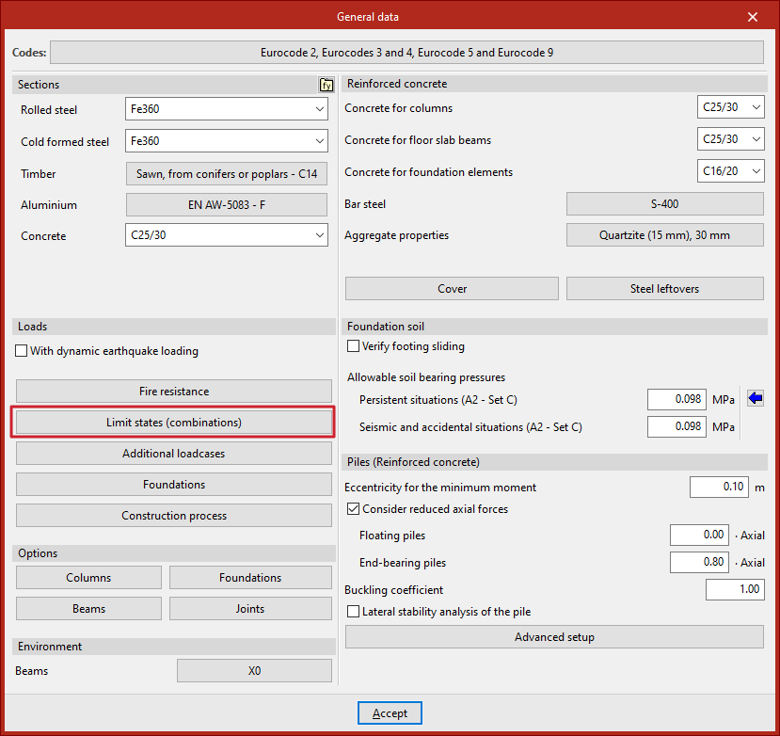
Task: Click the Persistent situations bearing pressure field
Action: [x=677, y=400]
